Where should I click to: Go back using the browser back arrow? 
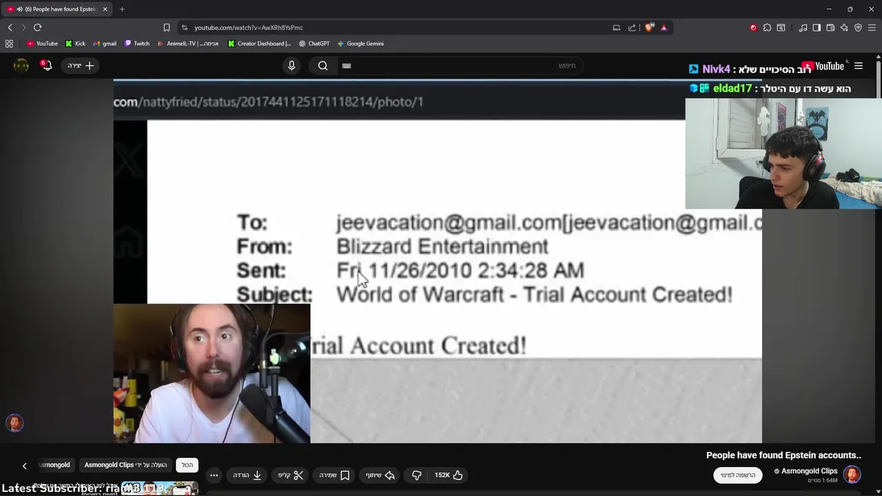10,28
